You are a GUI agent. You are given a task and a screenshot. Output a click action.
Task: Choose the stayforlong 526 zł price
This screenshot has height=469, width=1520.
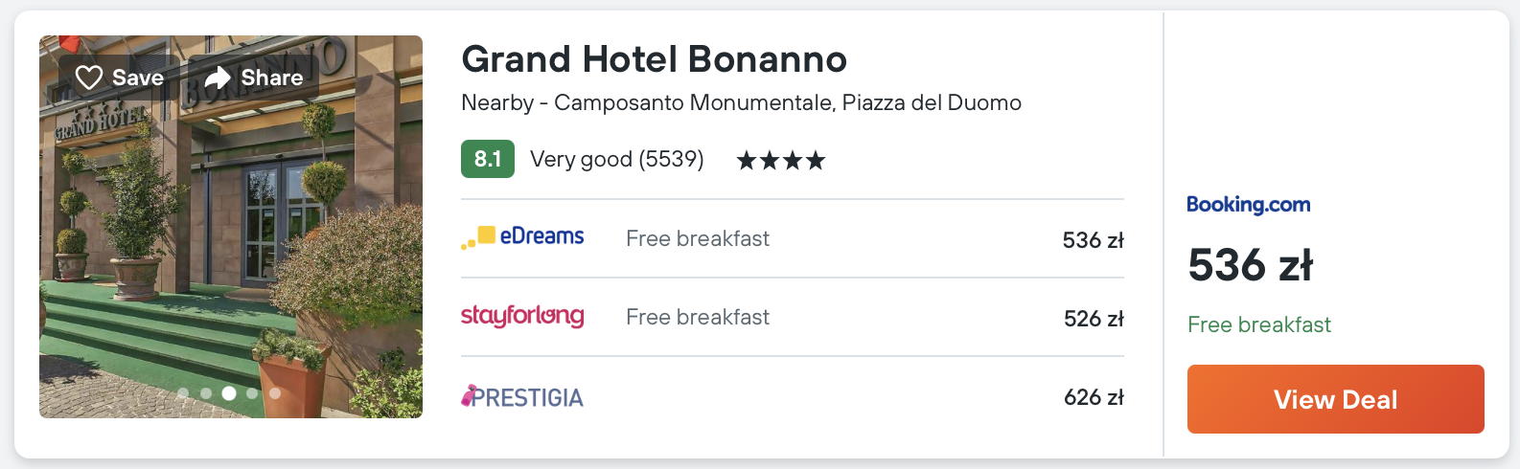tap(1093, 319)
